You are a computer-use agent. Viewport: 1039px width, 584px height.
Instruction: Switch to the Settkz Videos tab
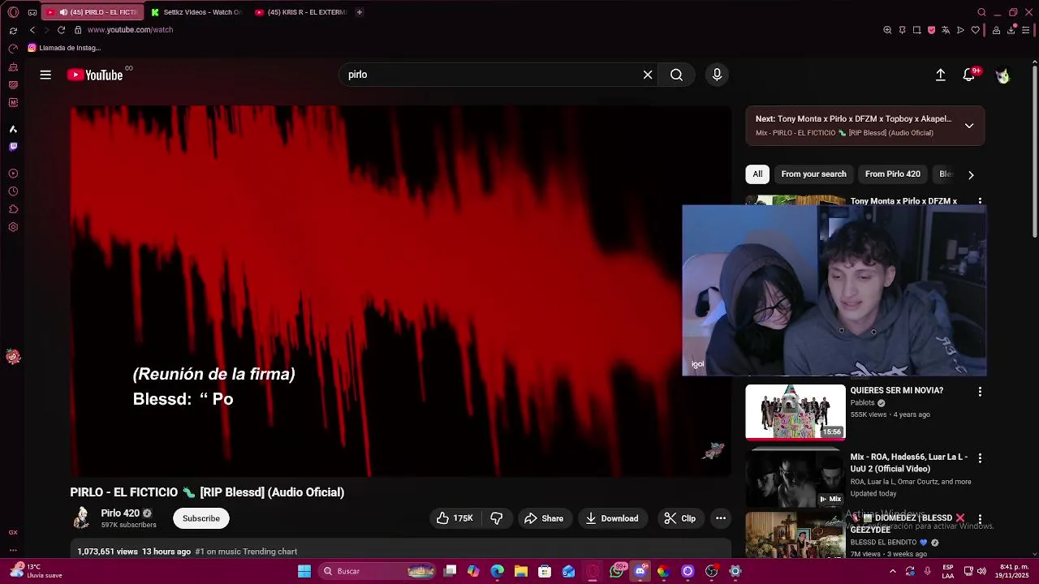pyautogui.click(x=197, y=12)
